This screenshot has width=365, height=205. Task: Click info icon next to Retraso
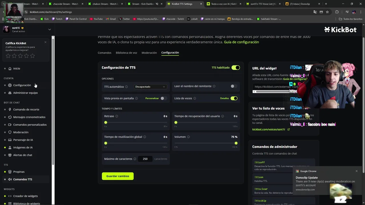tap(117, 116)
